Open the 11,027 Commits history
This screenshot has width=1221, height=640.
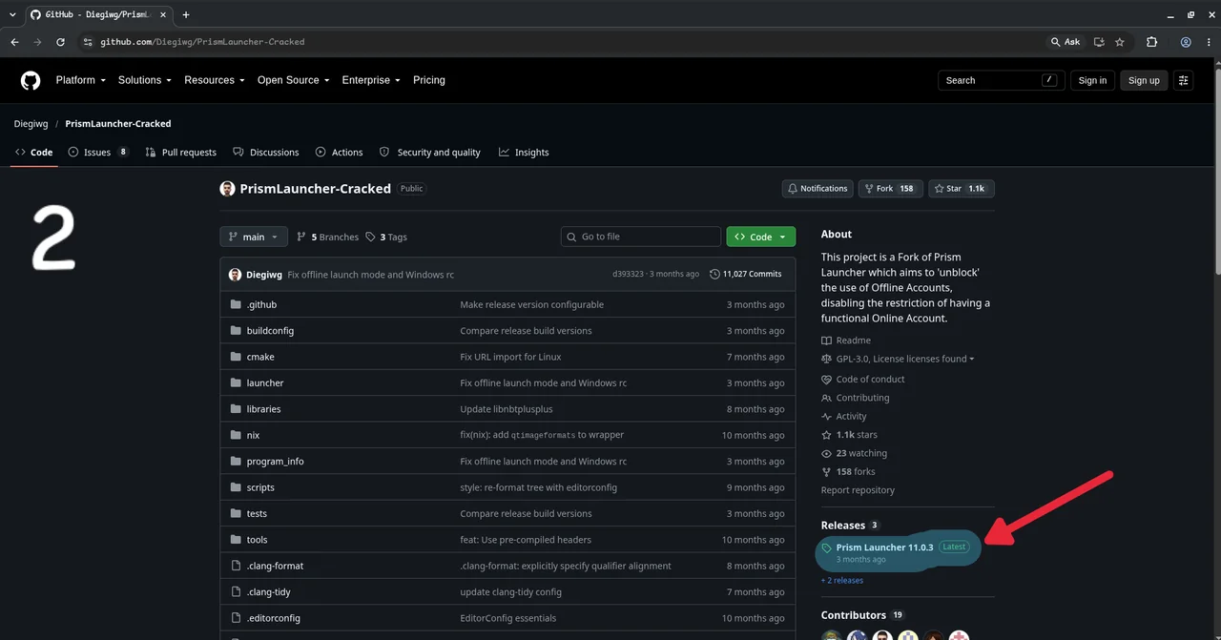click(x=746, y=274)
